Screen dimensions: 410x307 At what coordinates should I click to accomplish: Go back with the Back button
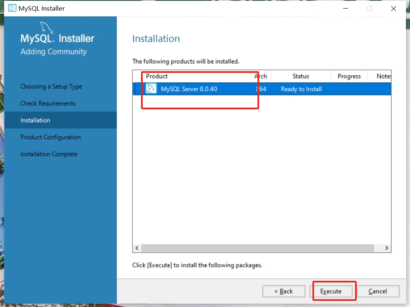click(284, 291)
